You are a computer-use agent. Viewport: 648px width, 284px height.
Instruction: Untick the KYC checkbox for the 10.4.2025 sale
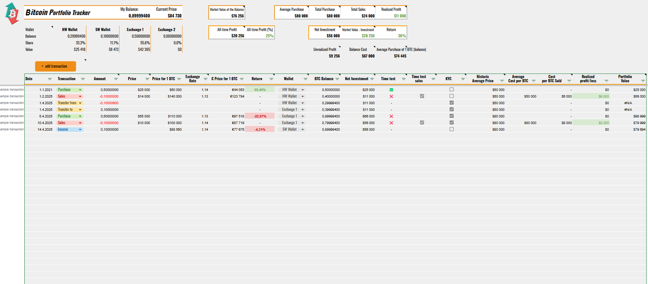[451, 123]
